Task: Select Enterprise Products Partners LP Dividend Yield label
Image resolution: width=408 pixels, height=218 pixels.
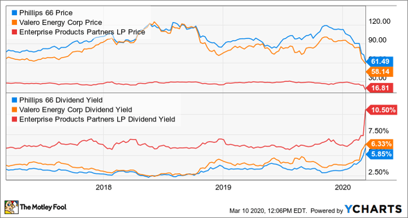Action: pyautogui.click(x=97, y=119)
